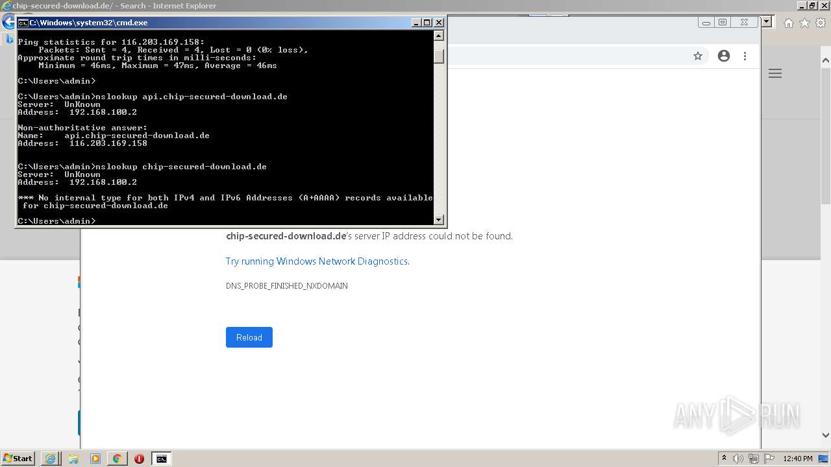Image resolution: width=831 pixels, height=467 pixels.
Task: Click 'Minimum = 46ms, Maximum = 47ms' line
Action: click(x=158, y=66)
